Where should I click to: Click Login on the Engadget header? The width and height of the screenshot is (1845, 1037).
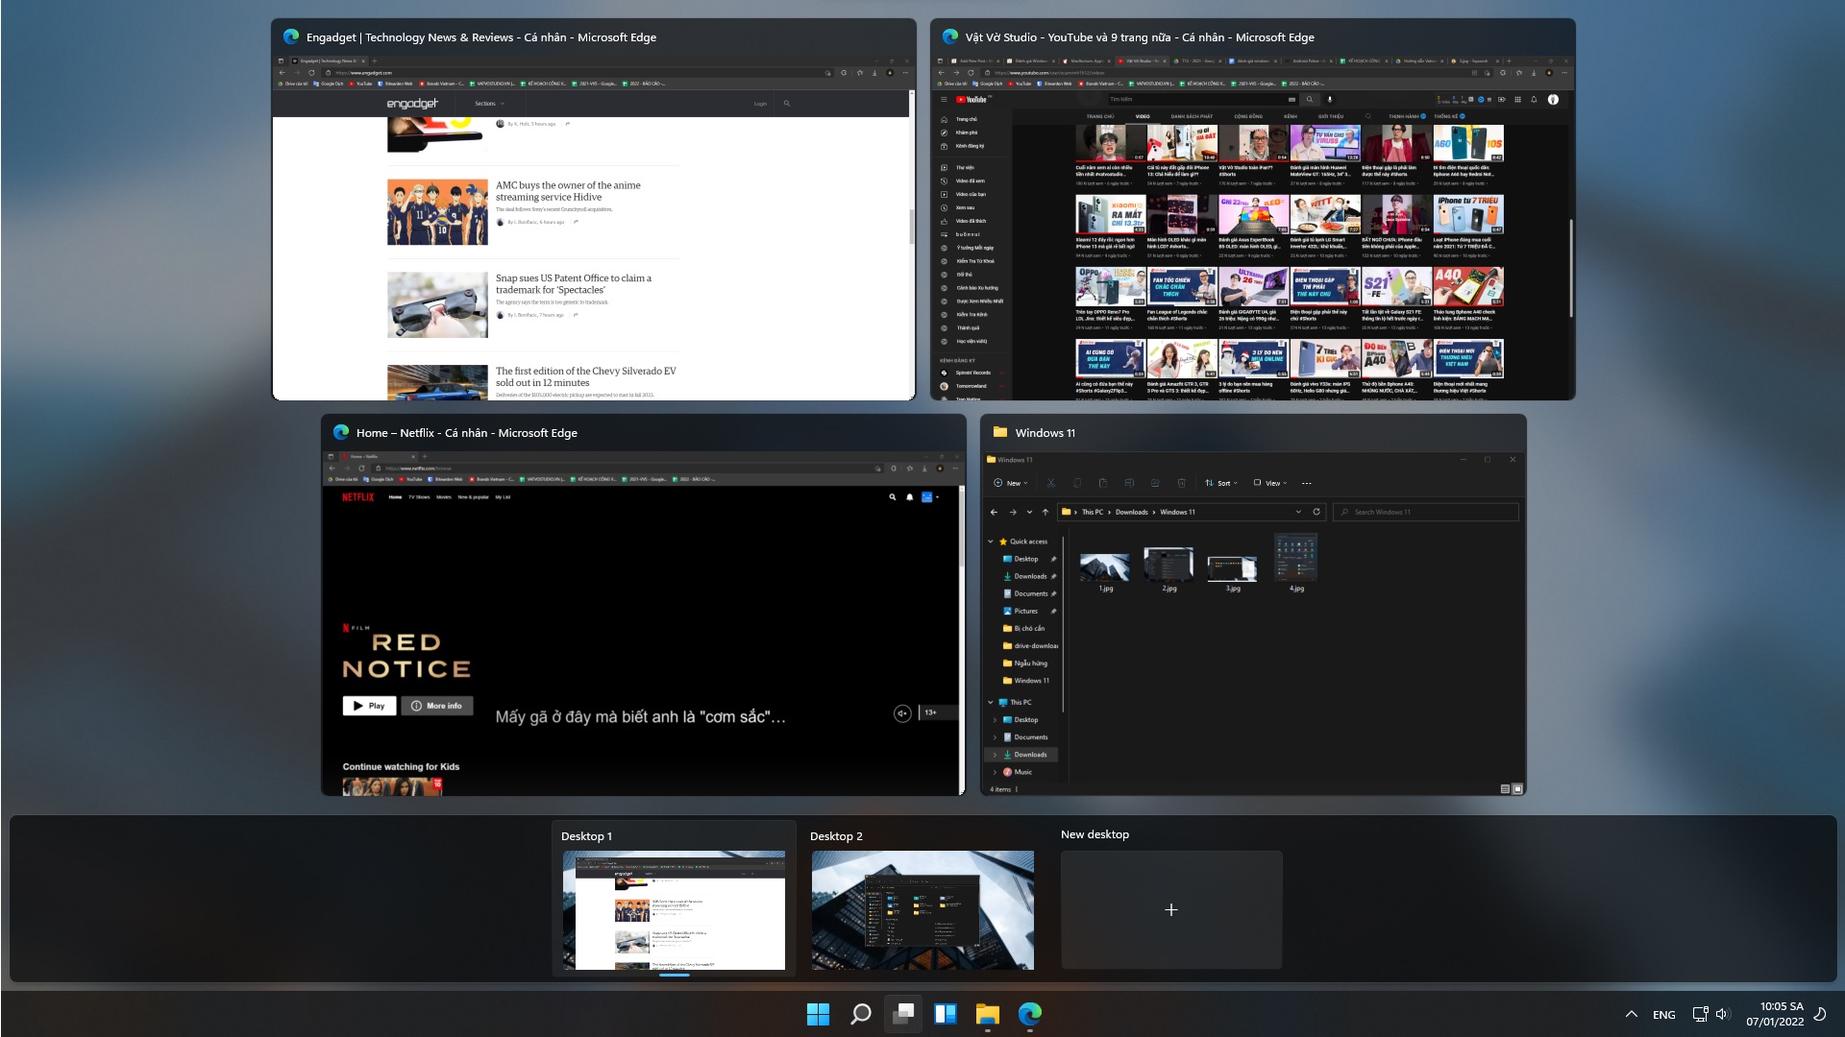point(760,104)
